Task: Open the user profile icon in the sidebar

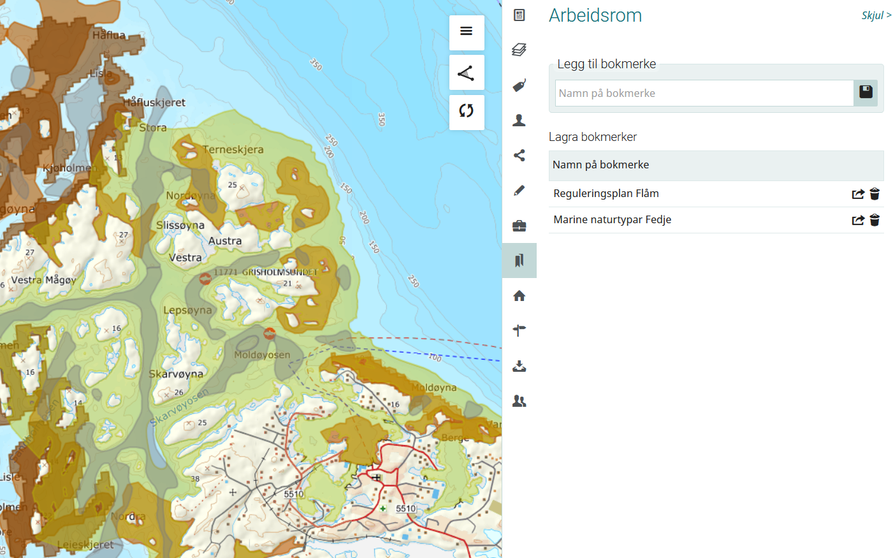Action: (519, 120)
